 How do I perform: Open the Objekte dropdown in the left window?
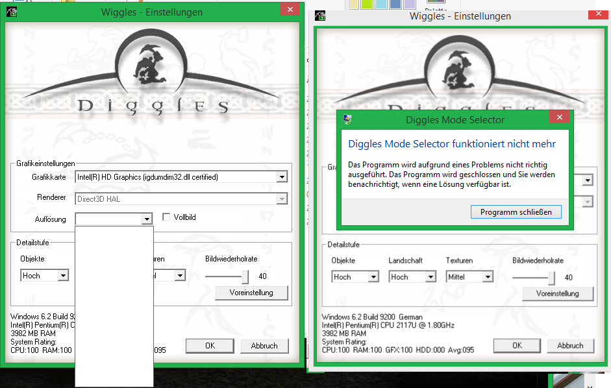63,276
